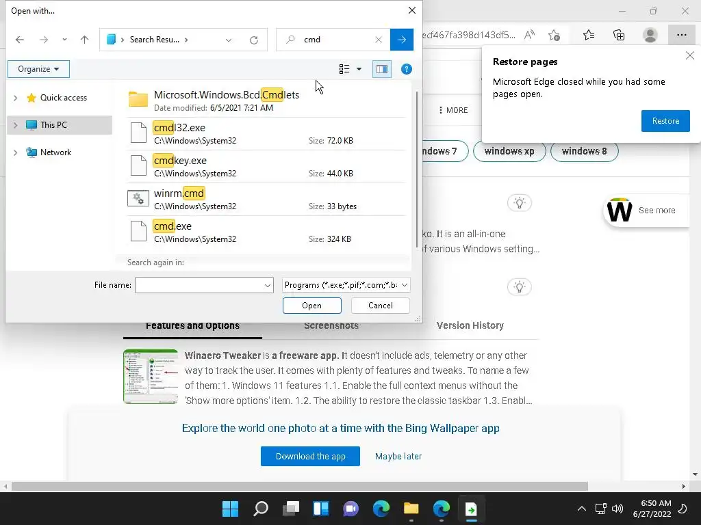Clear the cmd search box text

point(379,40)
